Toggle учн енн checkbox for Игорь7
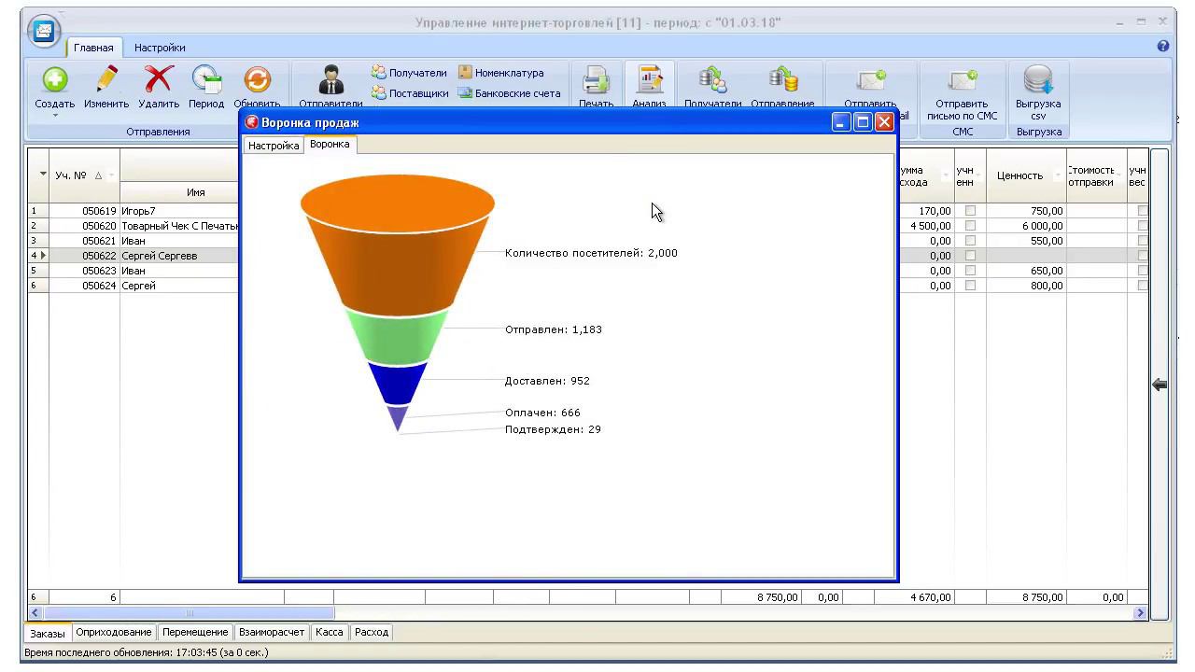The height and width of the screenshot is (672, 1195). point(970,211)
